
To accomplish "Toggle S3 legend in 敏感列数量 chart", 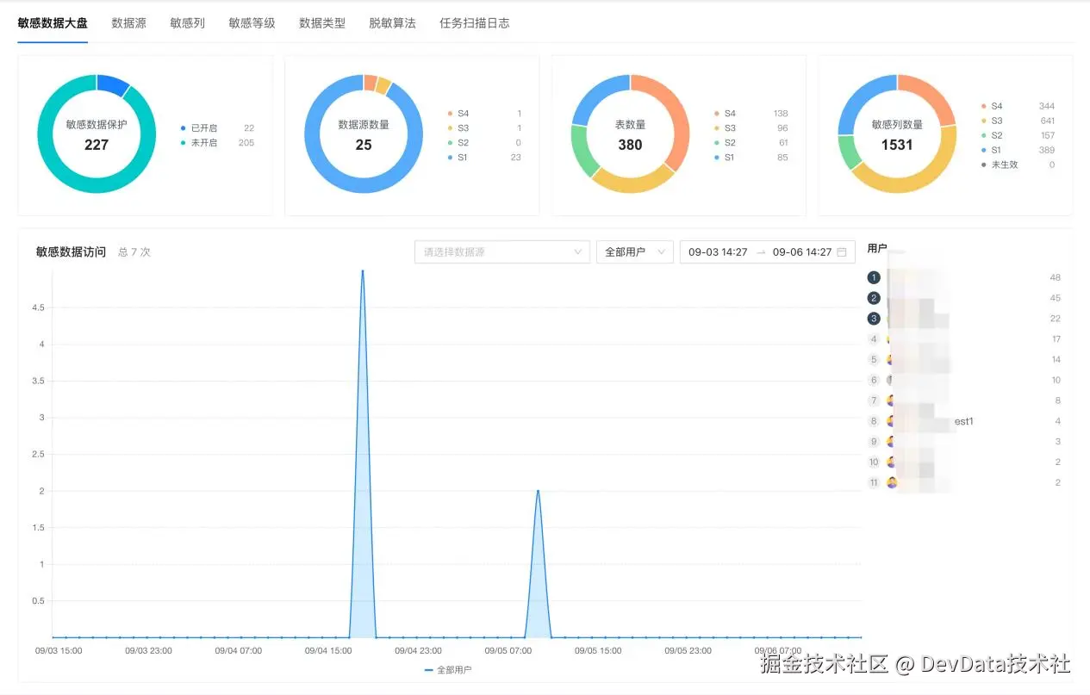I will click(992, 121).
